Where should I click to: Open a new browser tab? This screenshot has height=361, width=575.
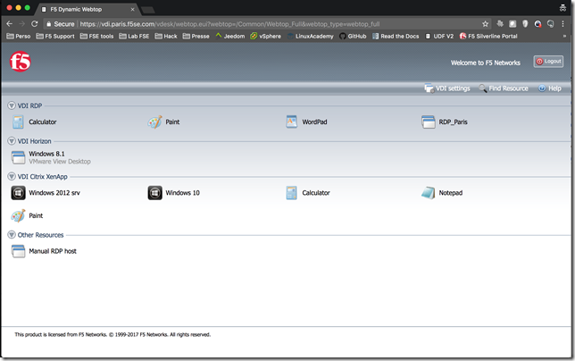tap(148, 10)
